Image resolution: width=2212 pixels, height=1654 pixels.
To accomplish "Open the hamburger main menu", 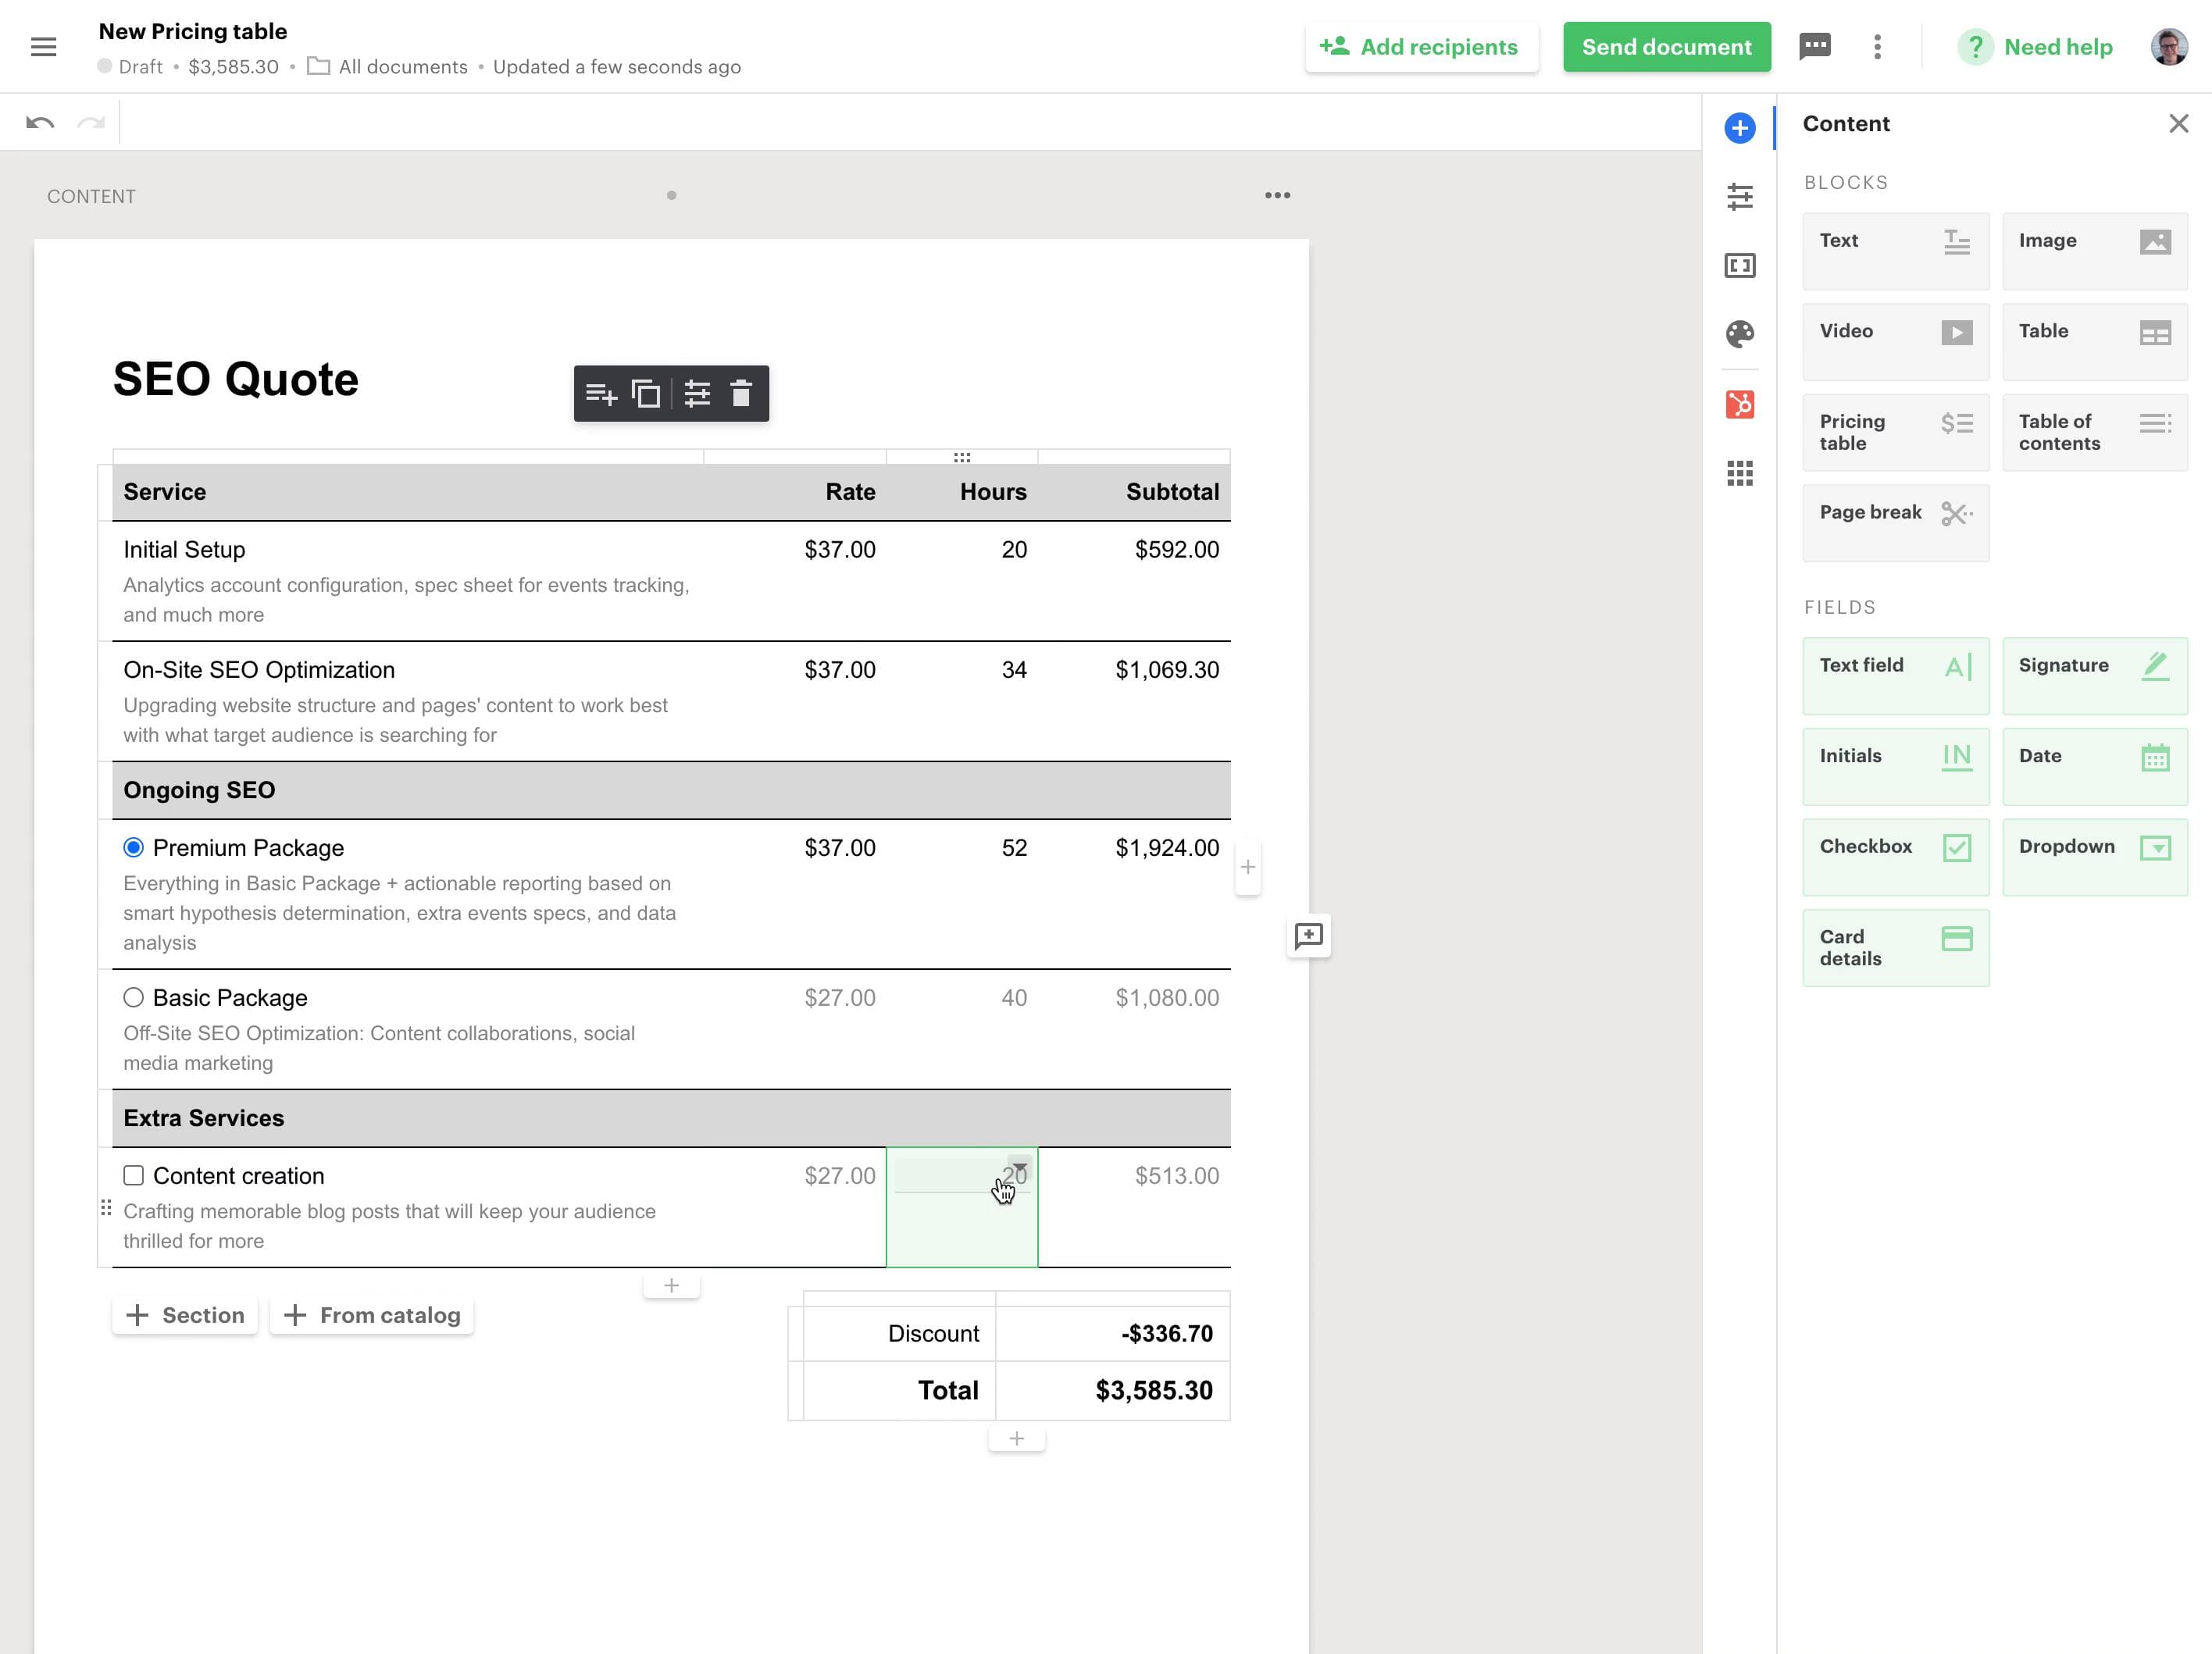I will point(43,47).
